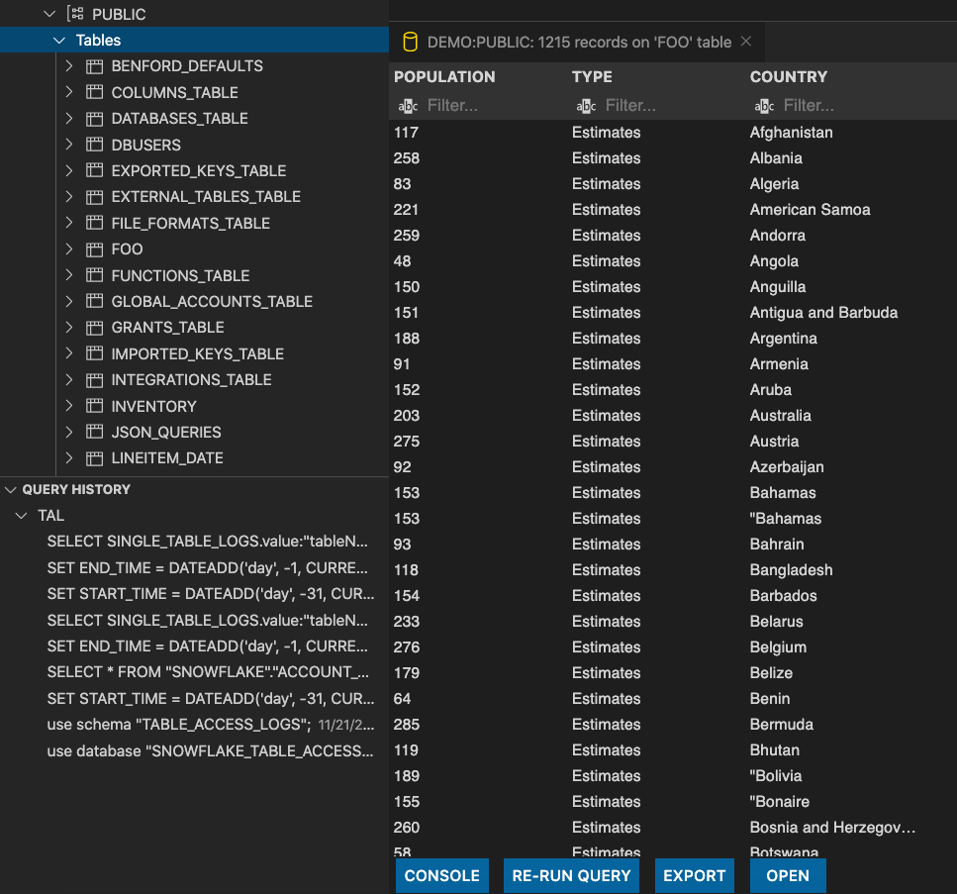Click the EXPORT button
Viewport: 957px width, 894px height.
pyautogui.click(x=694, y=875)
